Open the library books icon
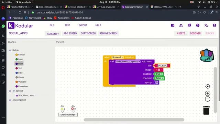Image resolution: width=220 pixels, height=124 pixels. tap(189, 25)
